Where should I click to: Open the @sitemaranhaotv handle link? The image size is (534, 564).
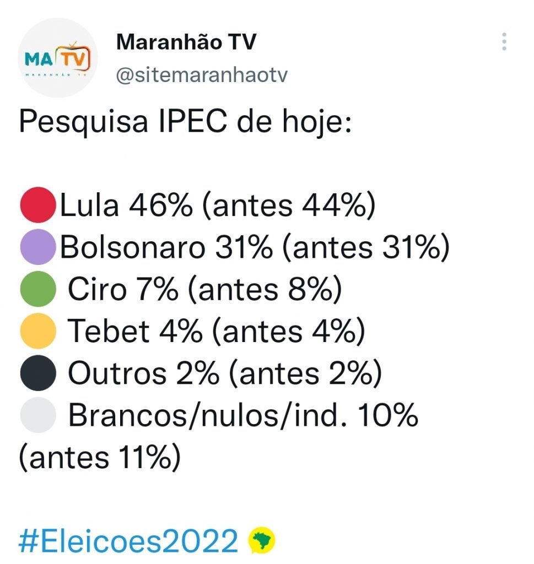coord(201,75)
